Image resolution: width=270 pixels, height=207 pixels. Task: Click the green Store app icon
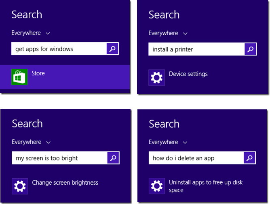pyautogui.click(x=19, y=77)
